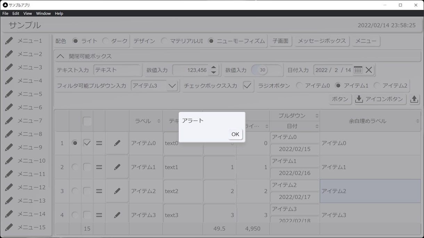Screen dimensions: 424x238
Task: Sort by the ラベル column header arrows
Action: 159,121
